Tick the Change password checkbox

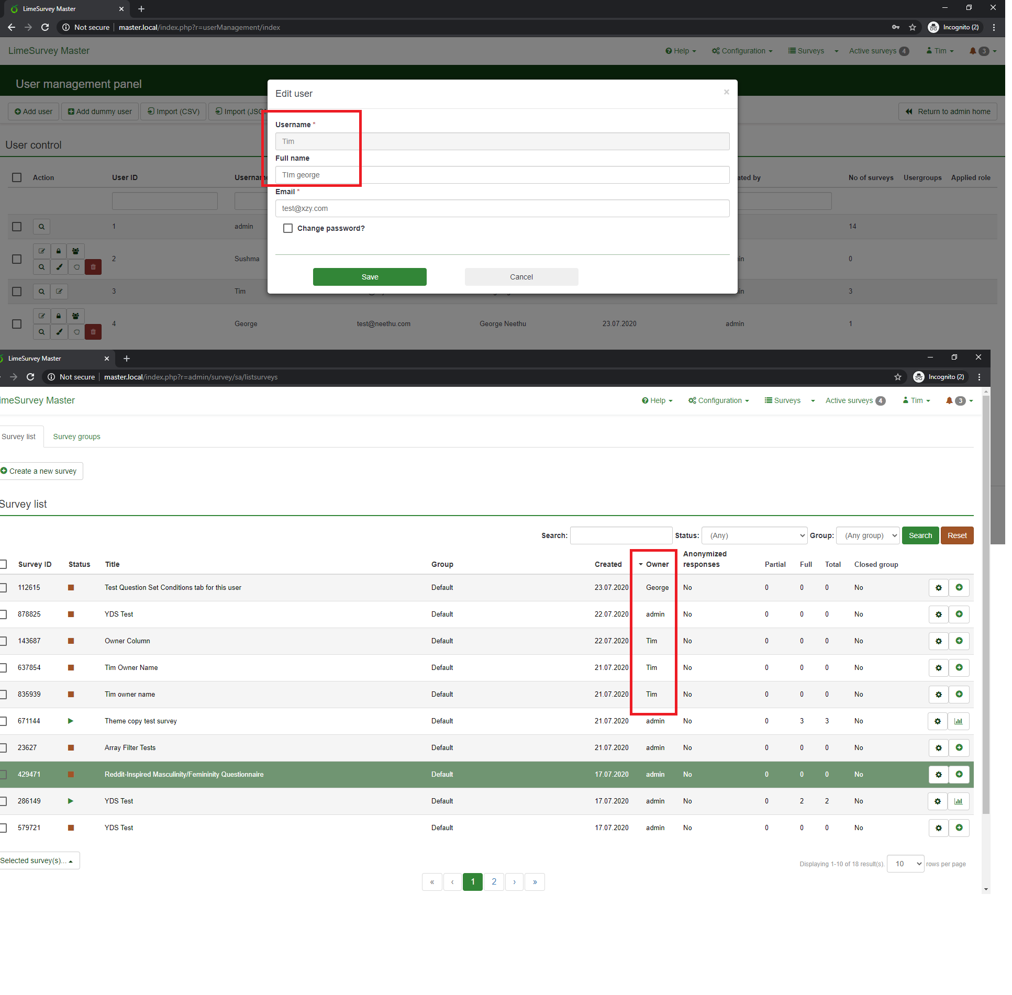click(288, 228)
